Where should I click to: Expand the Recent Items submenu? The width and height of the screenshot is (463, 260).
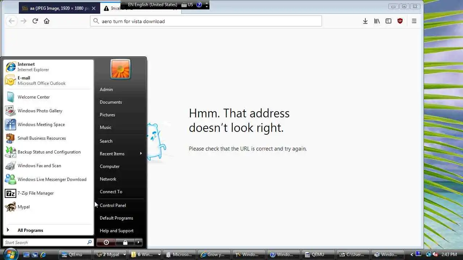(121, 154)
